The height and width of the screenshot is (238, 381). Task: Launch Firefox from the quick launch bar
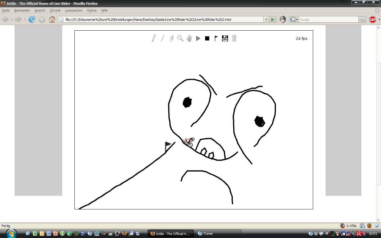(124, 234)
